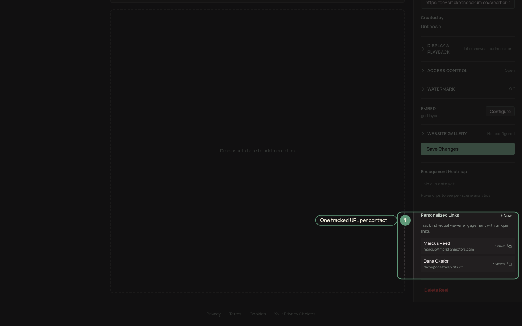Open Your Privacy Choices link
522x326 pixels.
(295, 314)
